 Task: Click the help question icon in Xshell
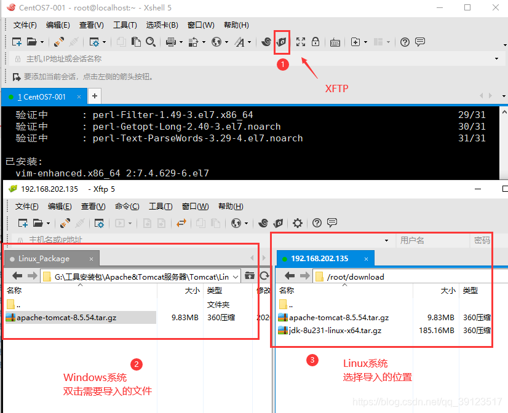[405, 42]
